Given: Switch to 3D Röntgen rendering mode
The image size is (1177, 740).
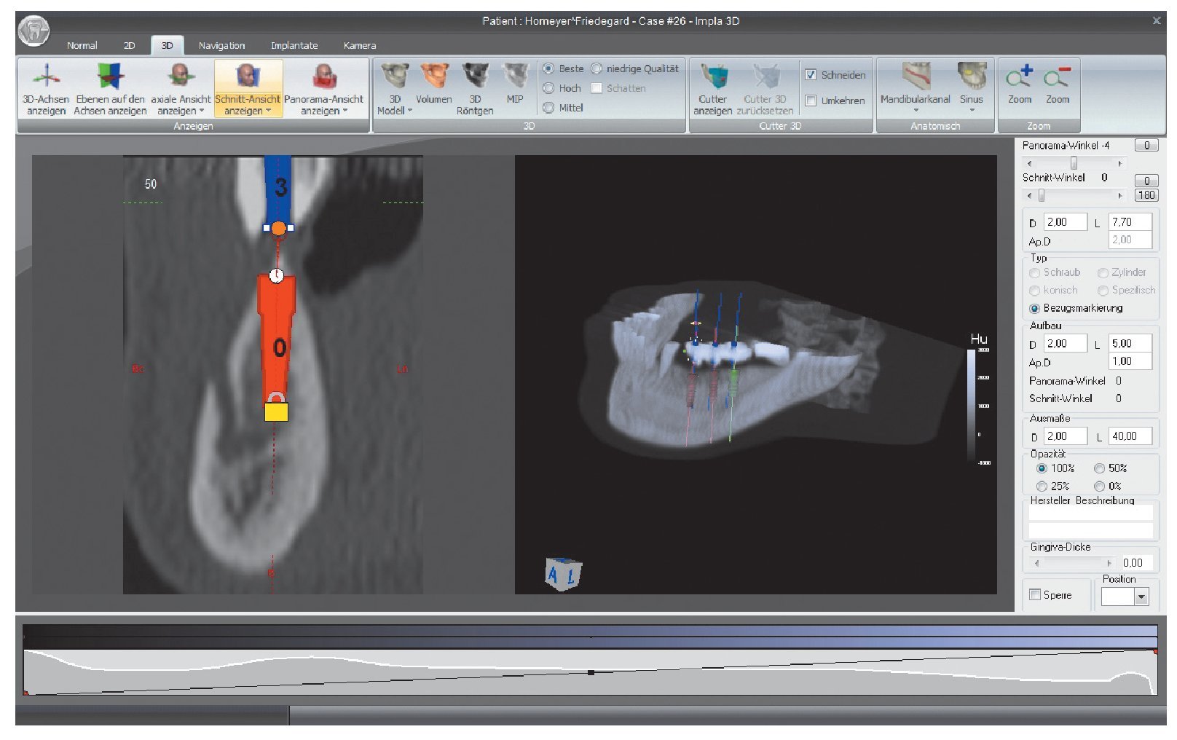Looking at the screenshot, I should point(475,76).
